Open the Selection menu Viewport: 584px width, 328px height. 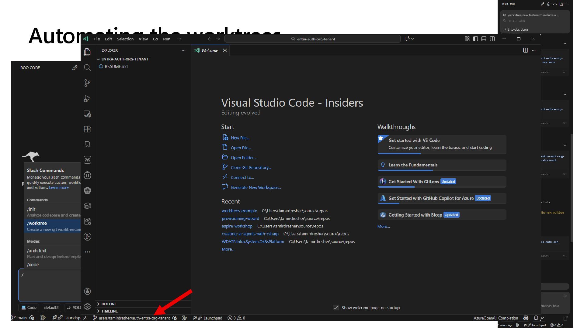click(125, 39)
